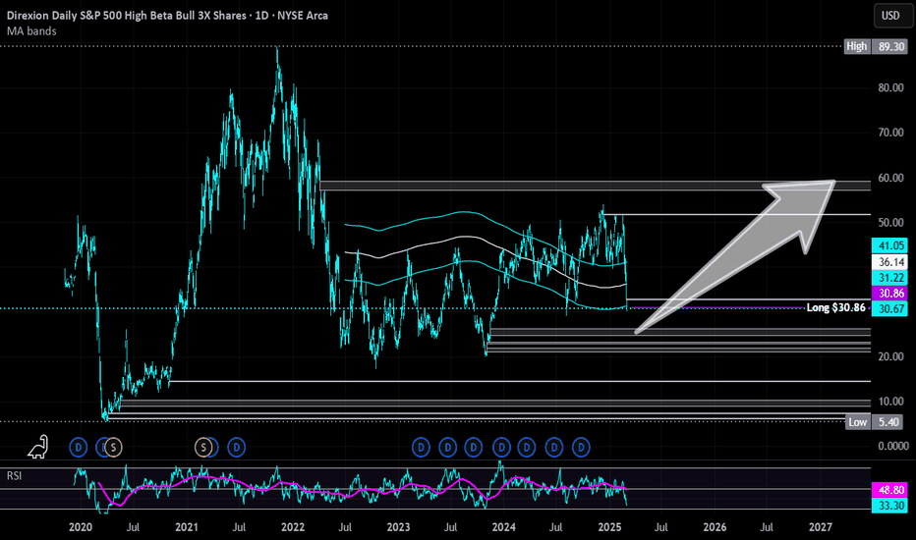Click the 80.00 price axis label
This screenshot has height=540, width=916.
[x=890, y=87]
